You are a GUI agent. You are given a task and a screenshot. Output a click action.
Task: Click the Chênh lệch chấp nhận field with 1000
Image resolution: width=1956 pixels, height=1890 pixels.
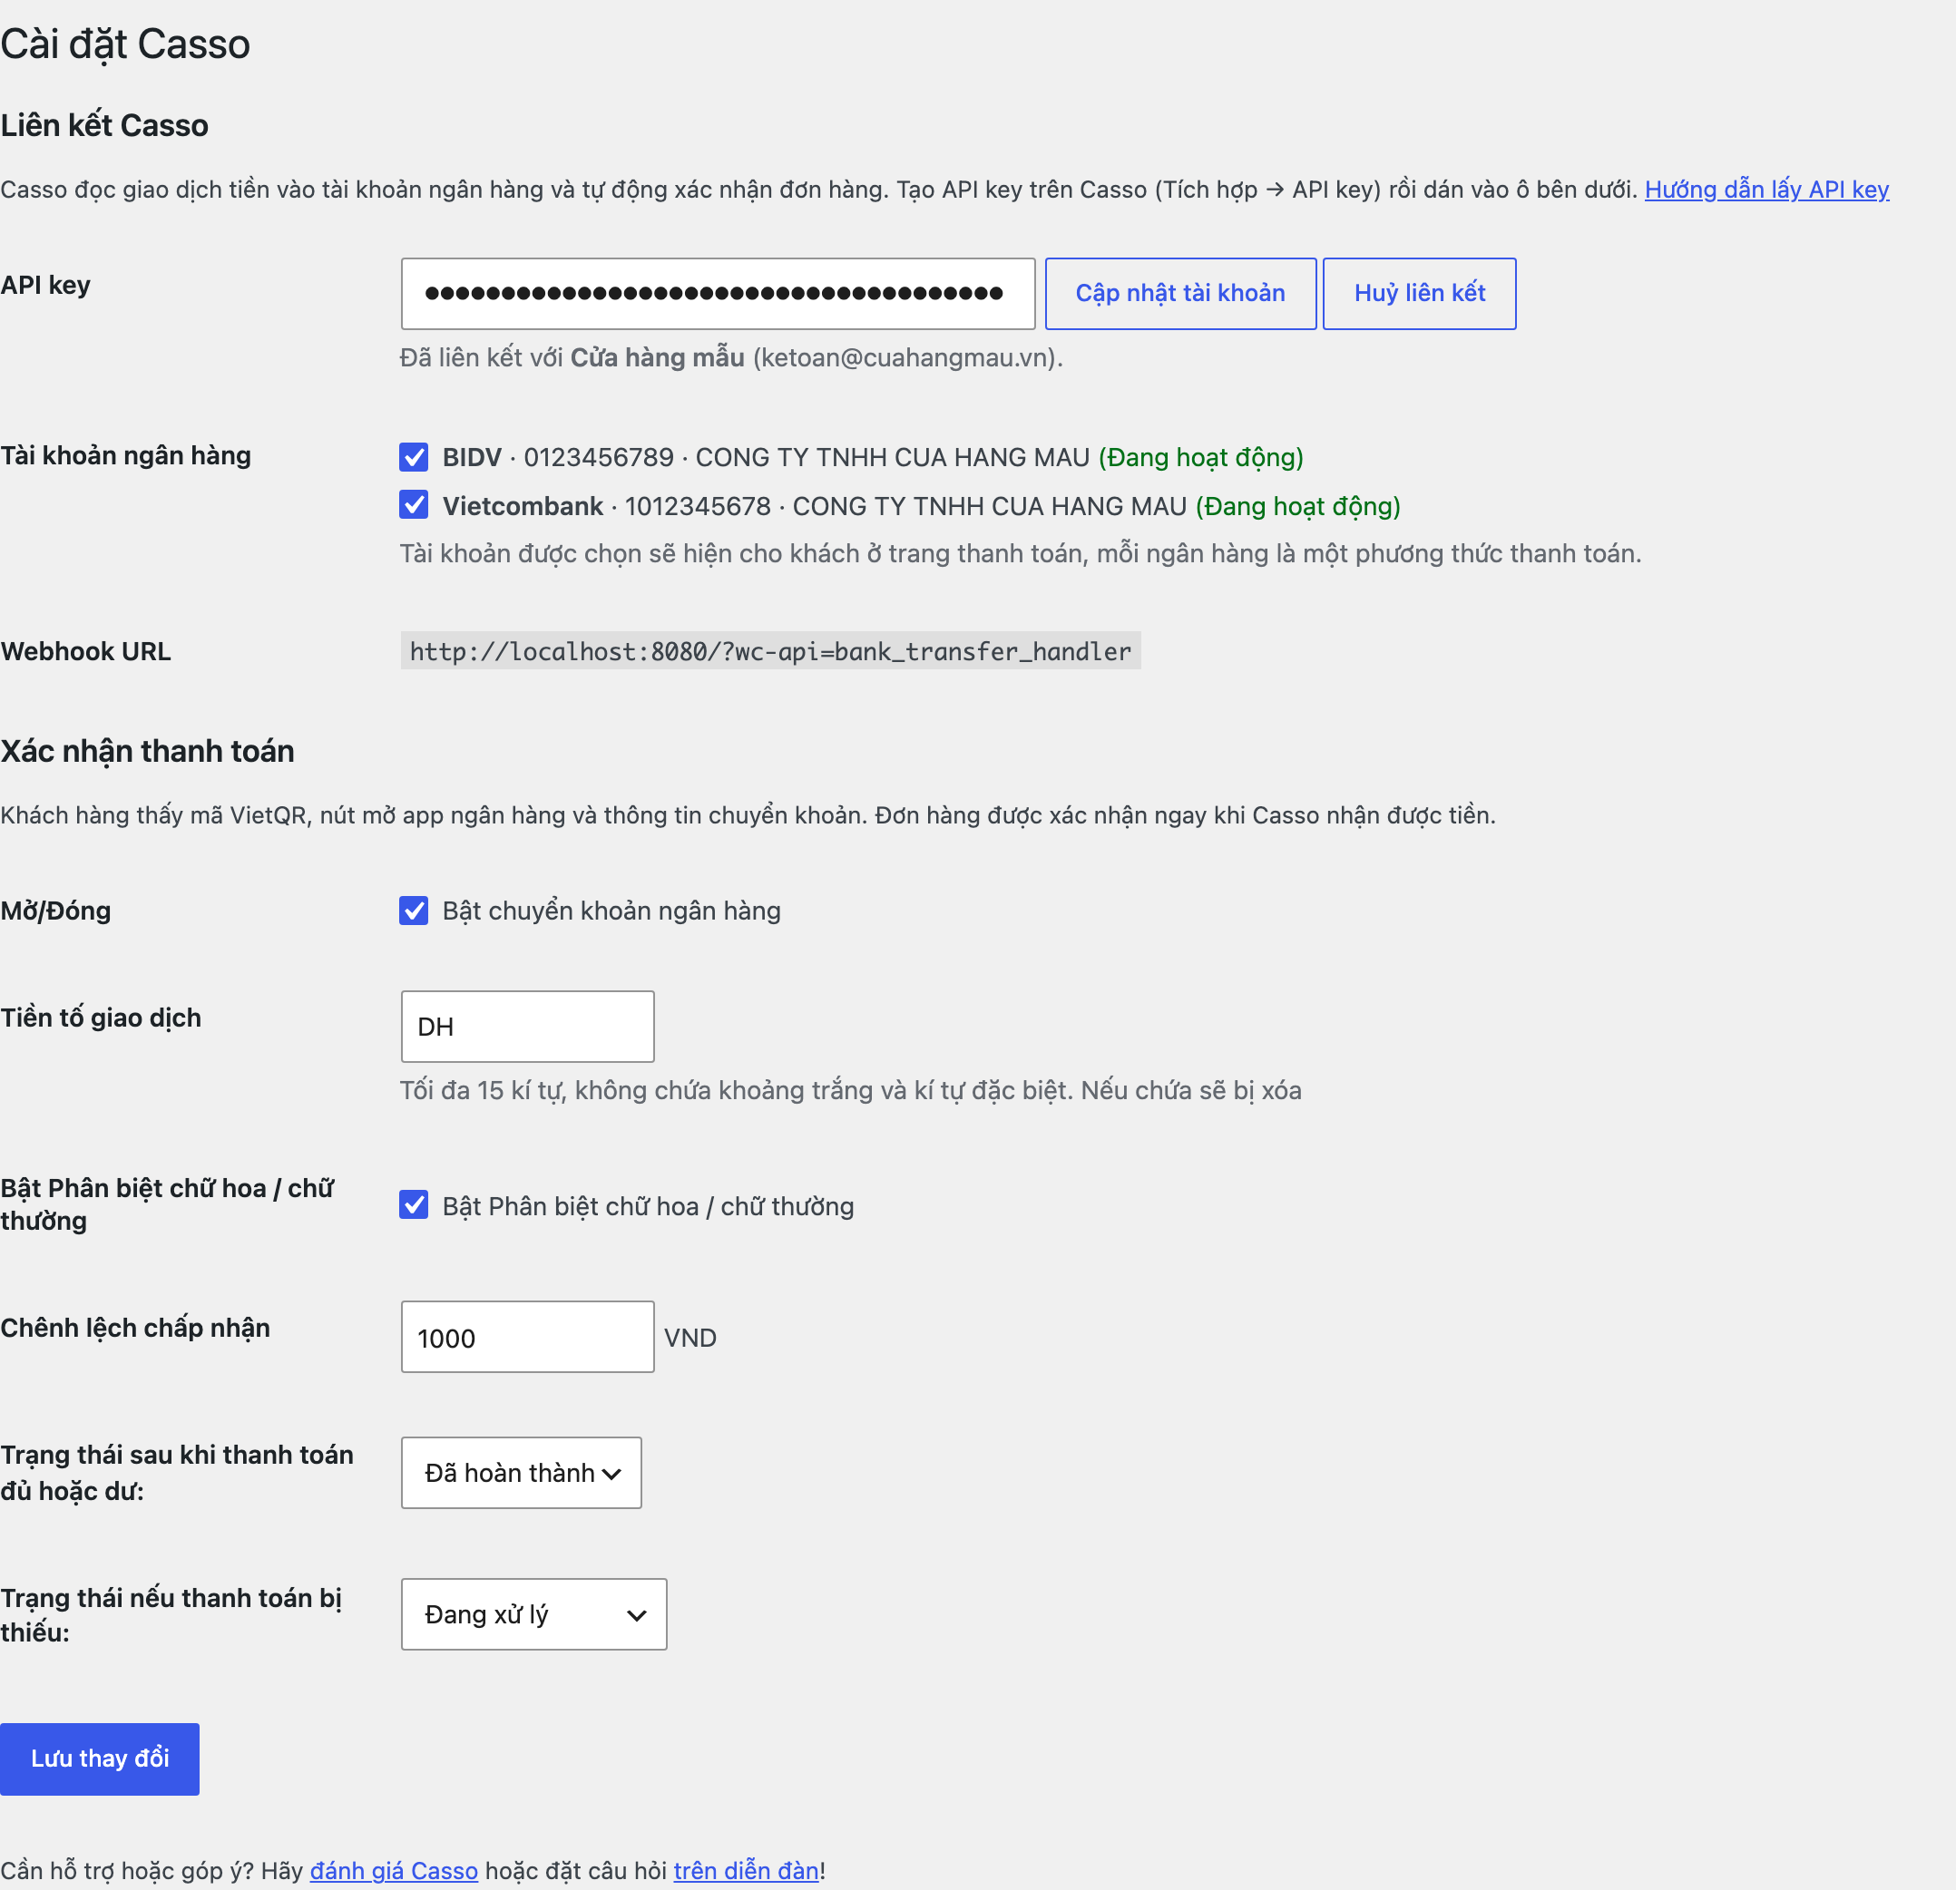527,1337
